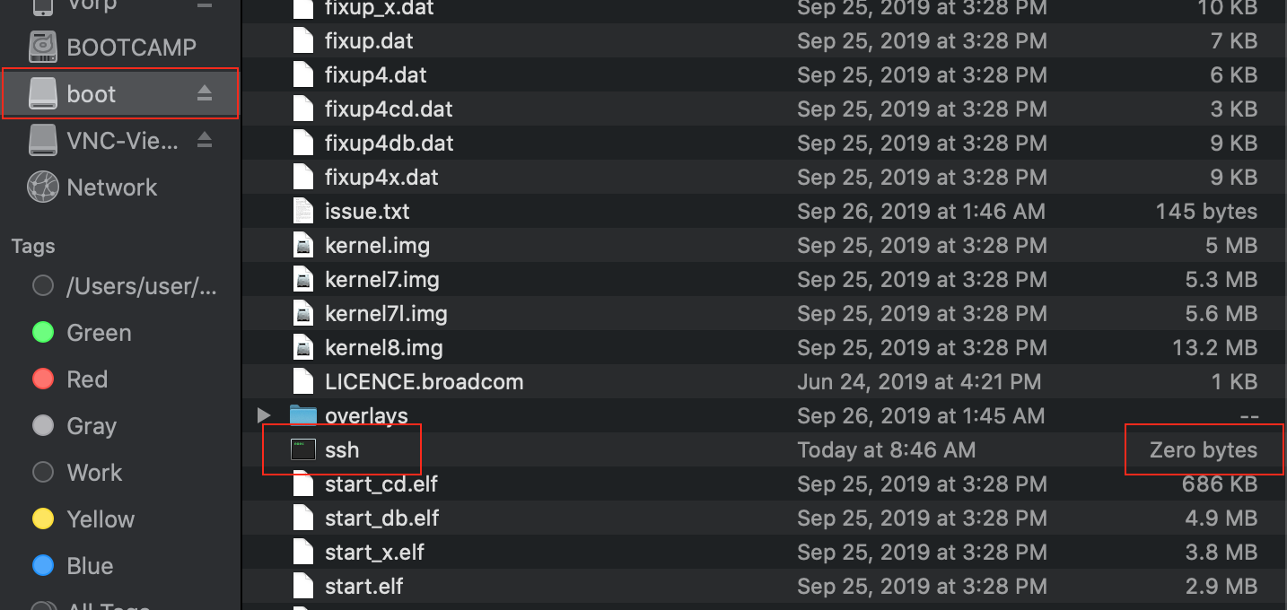Click the ssh terminal file icon

(303, 449)
